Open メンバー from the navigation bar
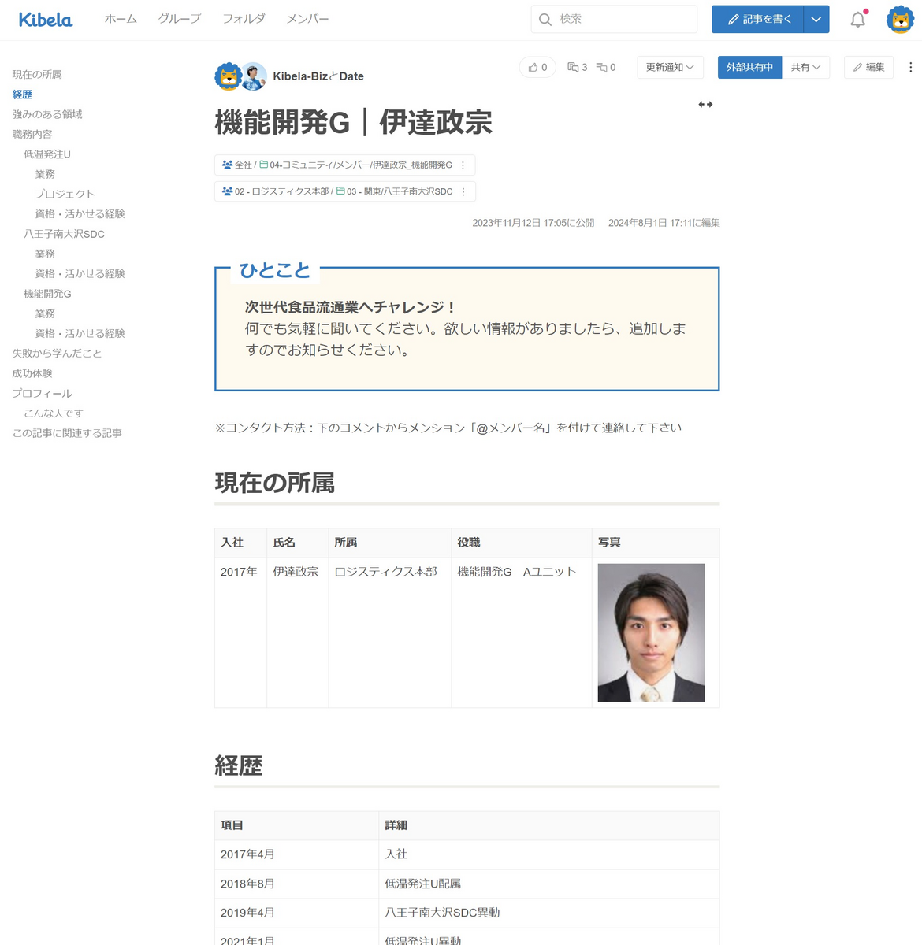The image size is (922, 945). [x=307, y=19]
